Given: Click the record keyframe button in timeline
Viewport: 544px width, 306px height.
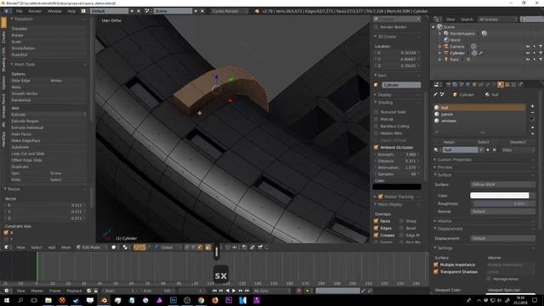Looking at the screenshot, I should (x=298, y=291).
